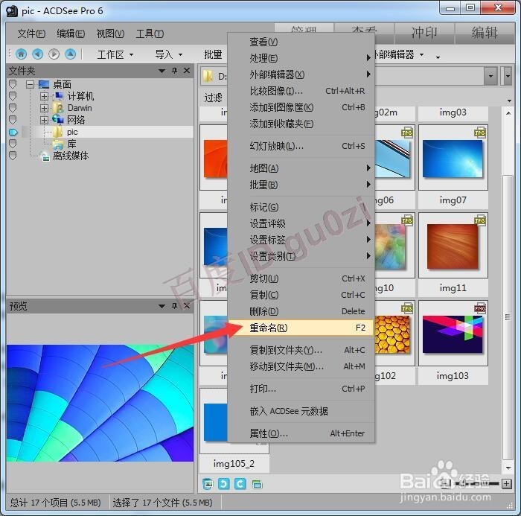521x516 pixels.
Task: Click the forward navigation arrow
Action: tap(54, 54)
